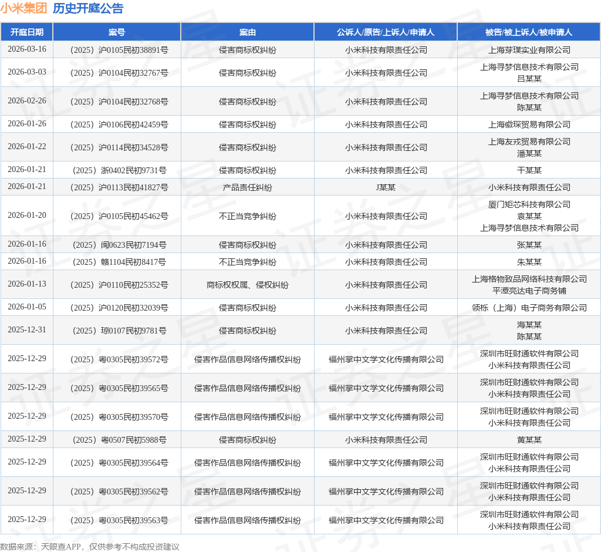601x552 pixels.
Task: Select the 案号 column header
Action: tap(117, 32)
